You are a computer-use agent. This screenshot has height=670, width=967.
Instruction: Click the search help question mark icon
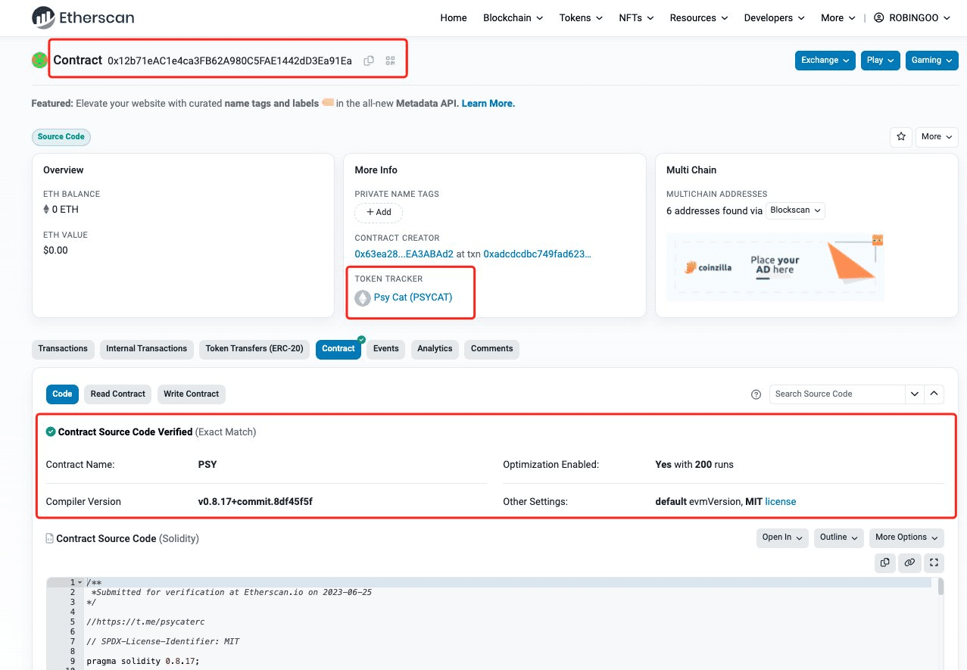[x=756, y=394]
